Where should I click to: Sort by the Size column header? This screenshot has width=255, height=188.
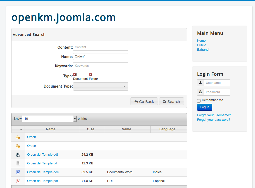(x=92, y=129)
